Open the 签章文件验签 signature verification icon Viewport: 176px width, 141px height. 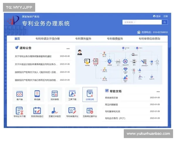coord(55,112)
